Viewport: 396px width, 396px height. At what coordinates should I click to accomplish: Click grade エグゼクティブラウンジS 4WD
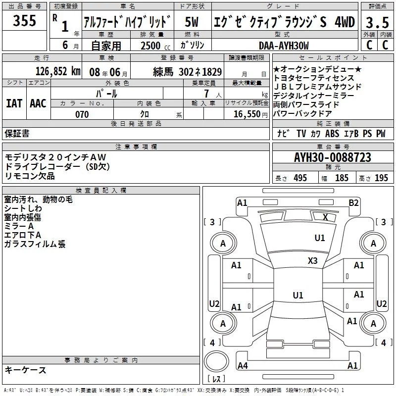coord(284,22)
